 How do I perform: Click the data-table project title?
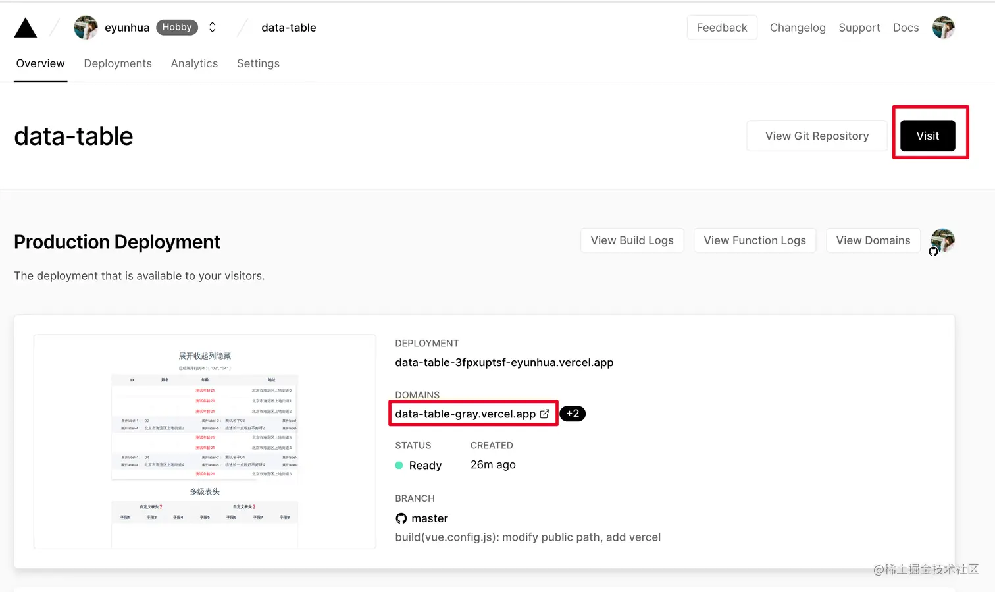pyautogui.click(x=74, y=136)
